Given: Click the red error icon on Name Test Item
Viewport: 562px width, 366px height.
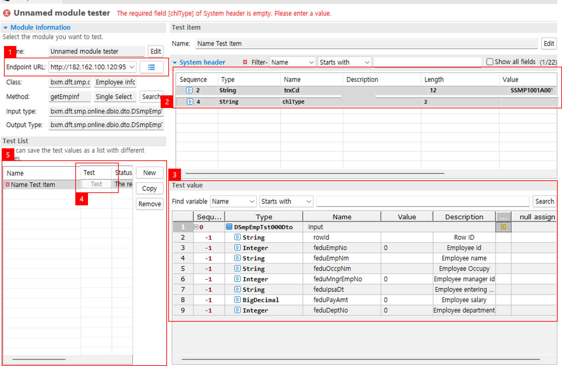Looking at the screenshot, I should (7, 185).
